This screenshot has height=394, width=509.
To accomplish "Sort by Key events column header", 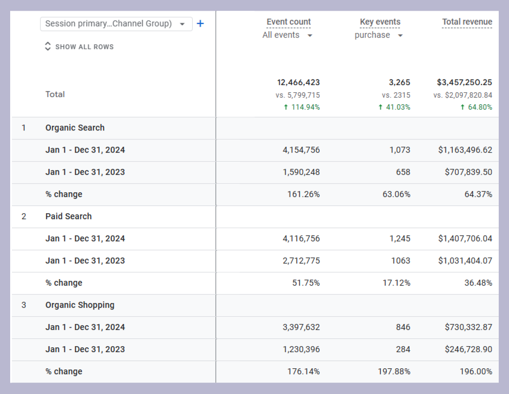I will (x=380, y=22).
